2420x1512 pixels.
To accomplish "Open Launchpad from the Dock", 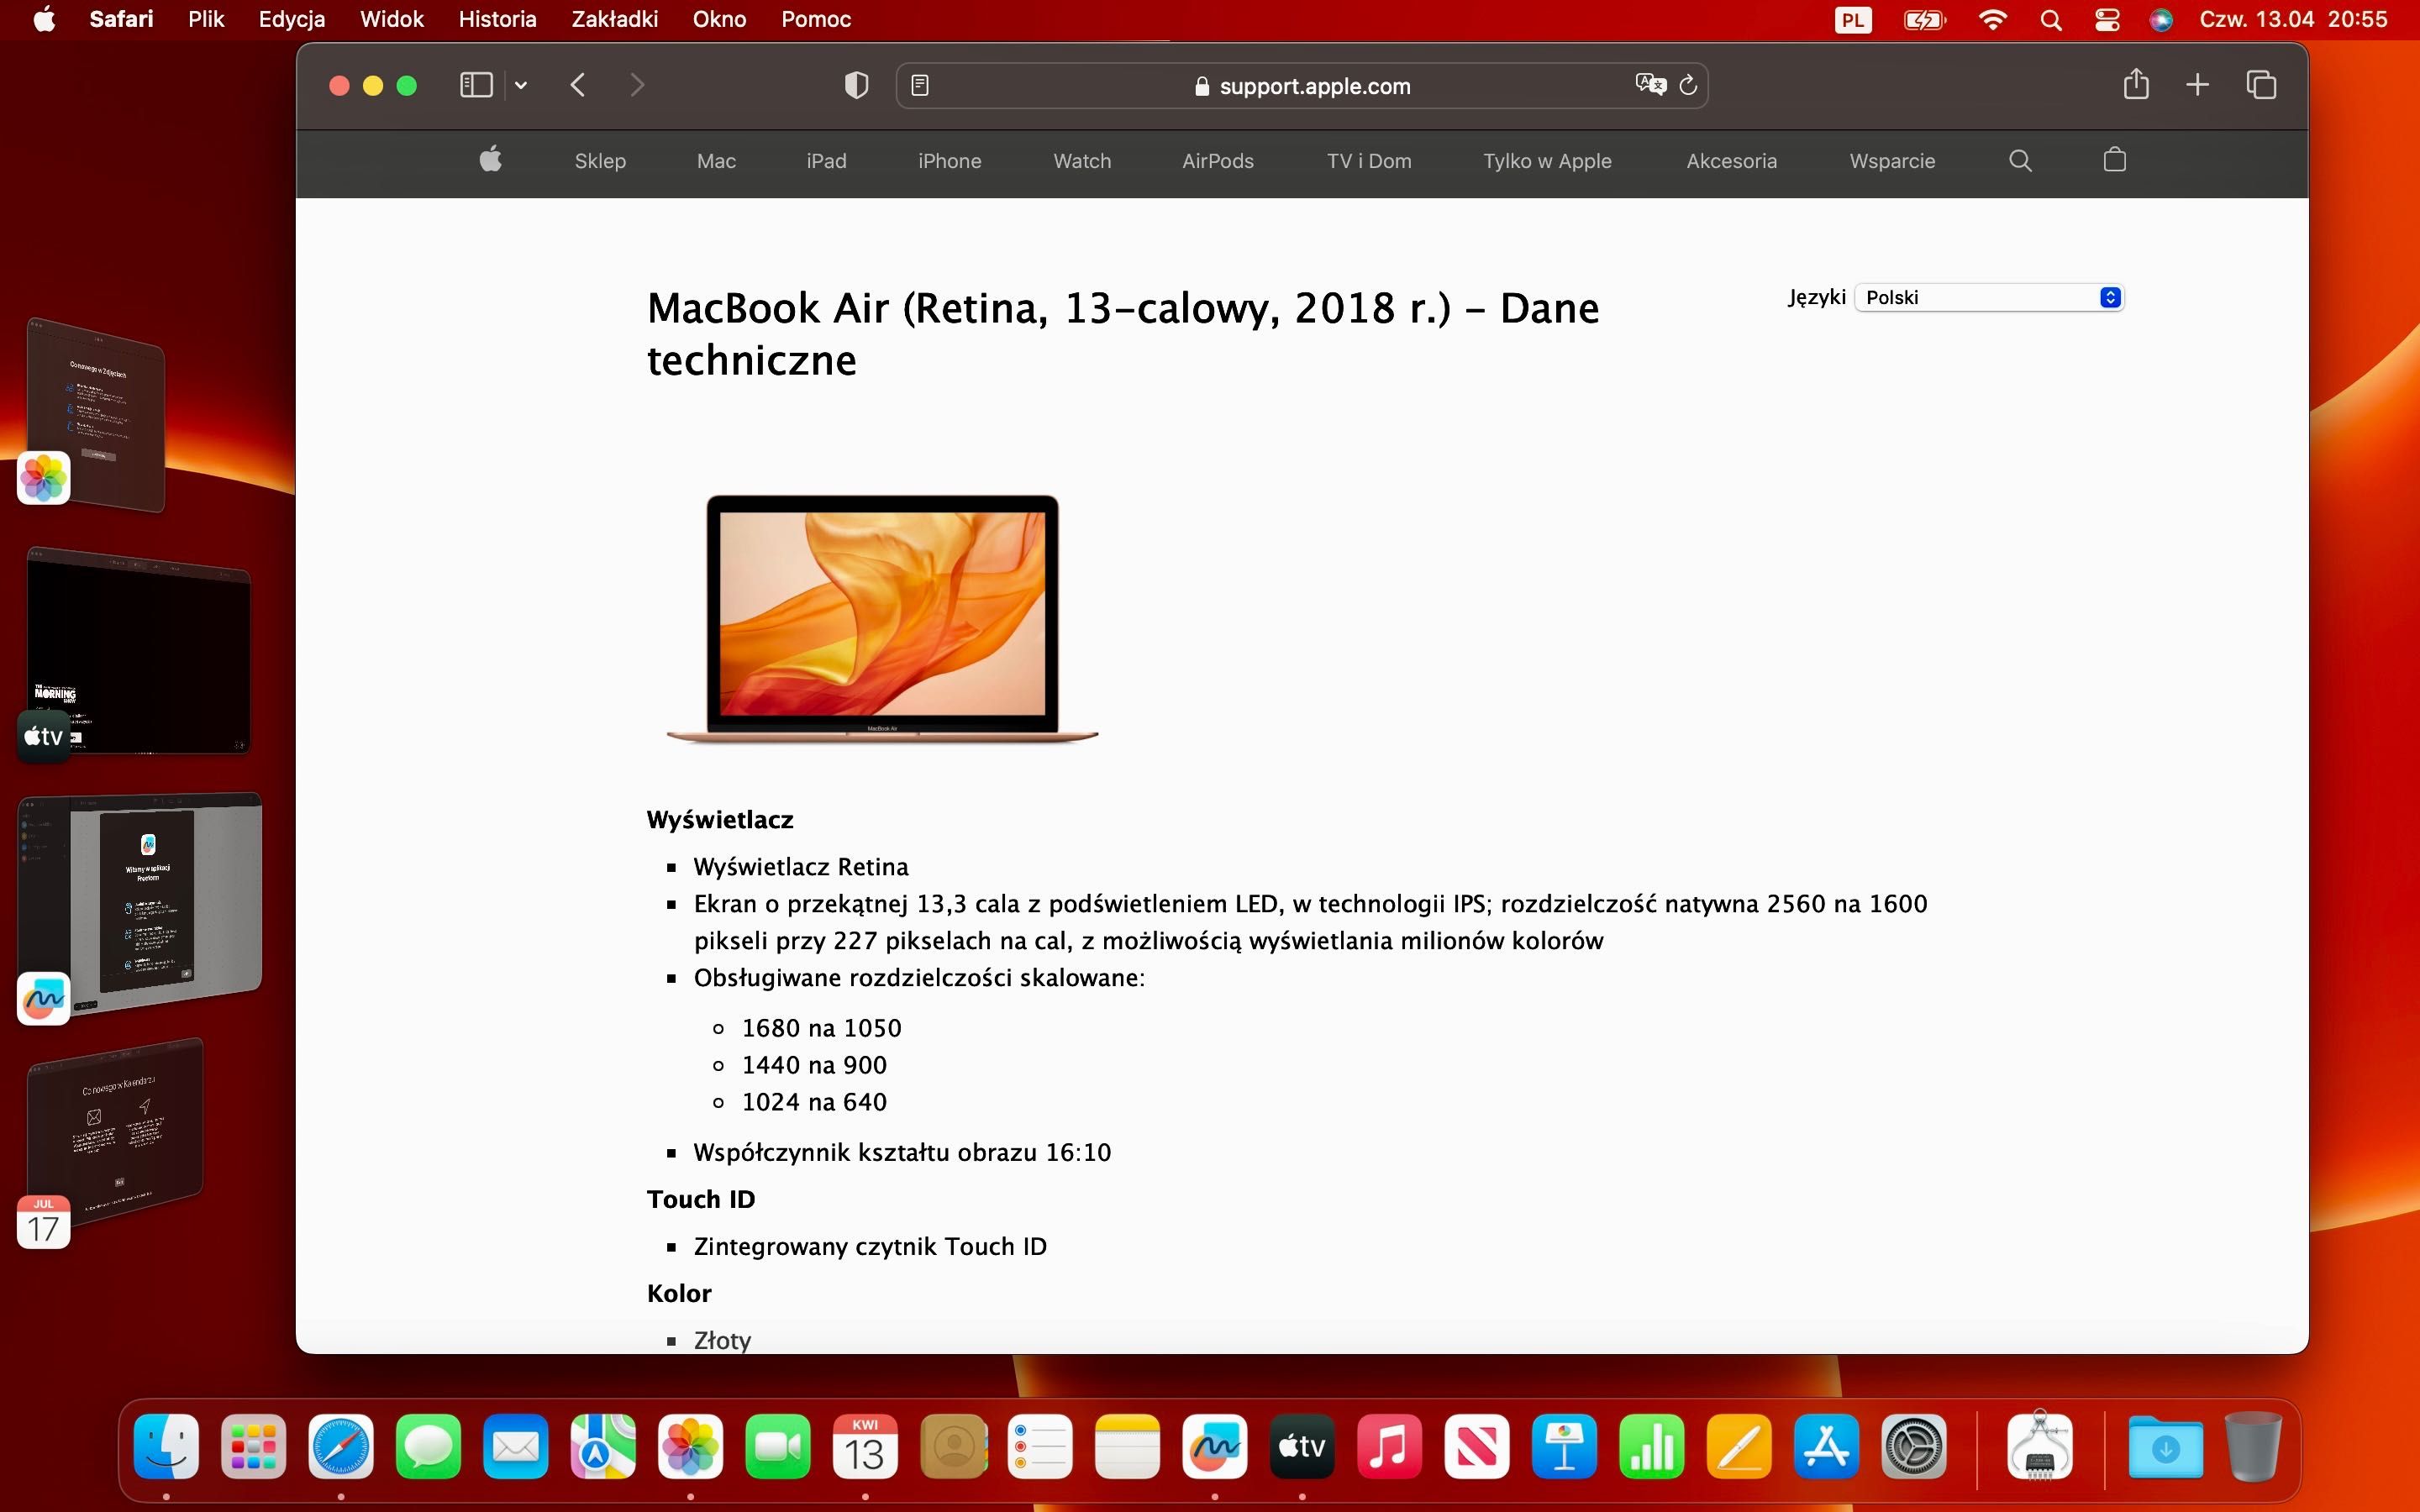I will point(253,1446).
